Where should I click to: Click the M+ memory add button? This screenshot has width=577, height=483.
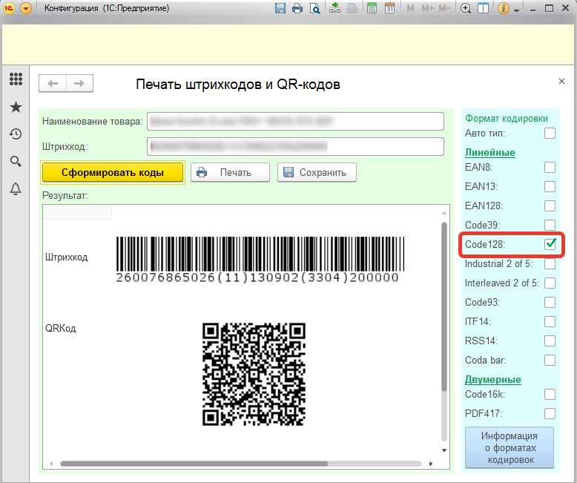[428, 8]
